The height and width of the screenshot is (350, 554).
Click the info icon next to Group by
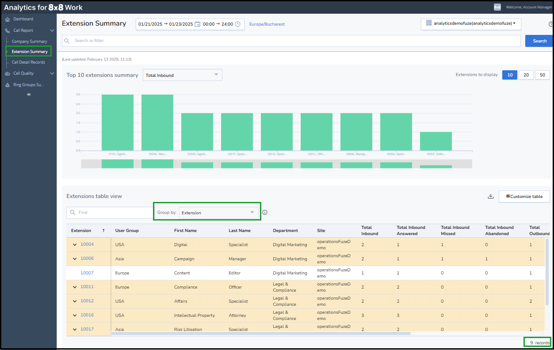coord(265,213)
